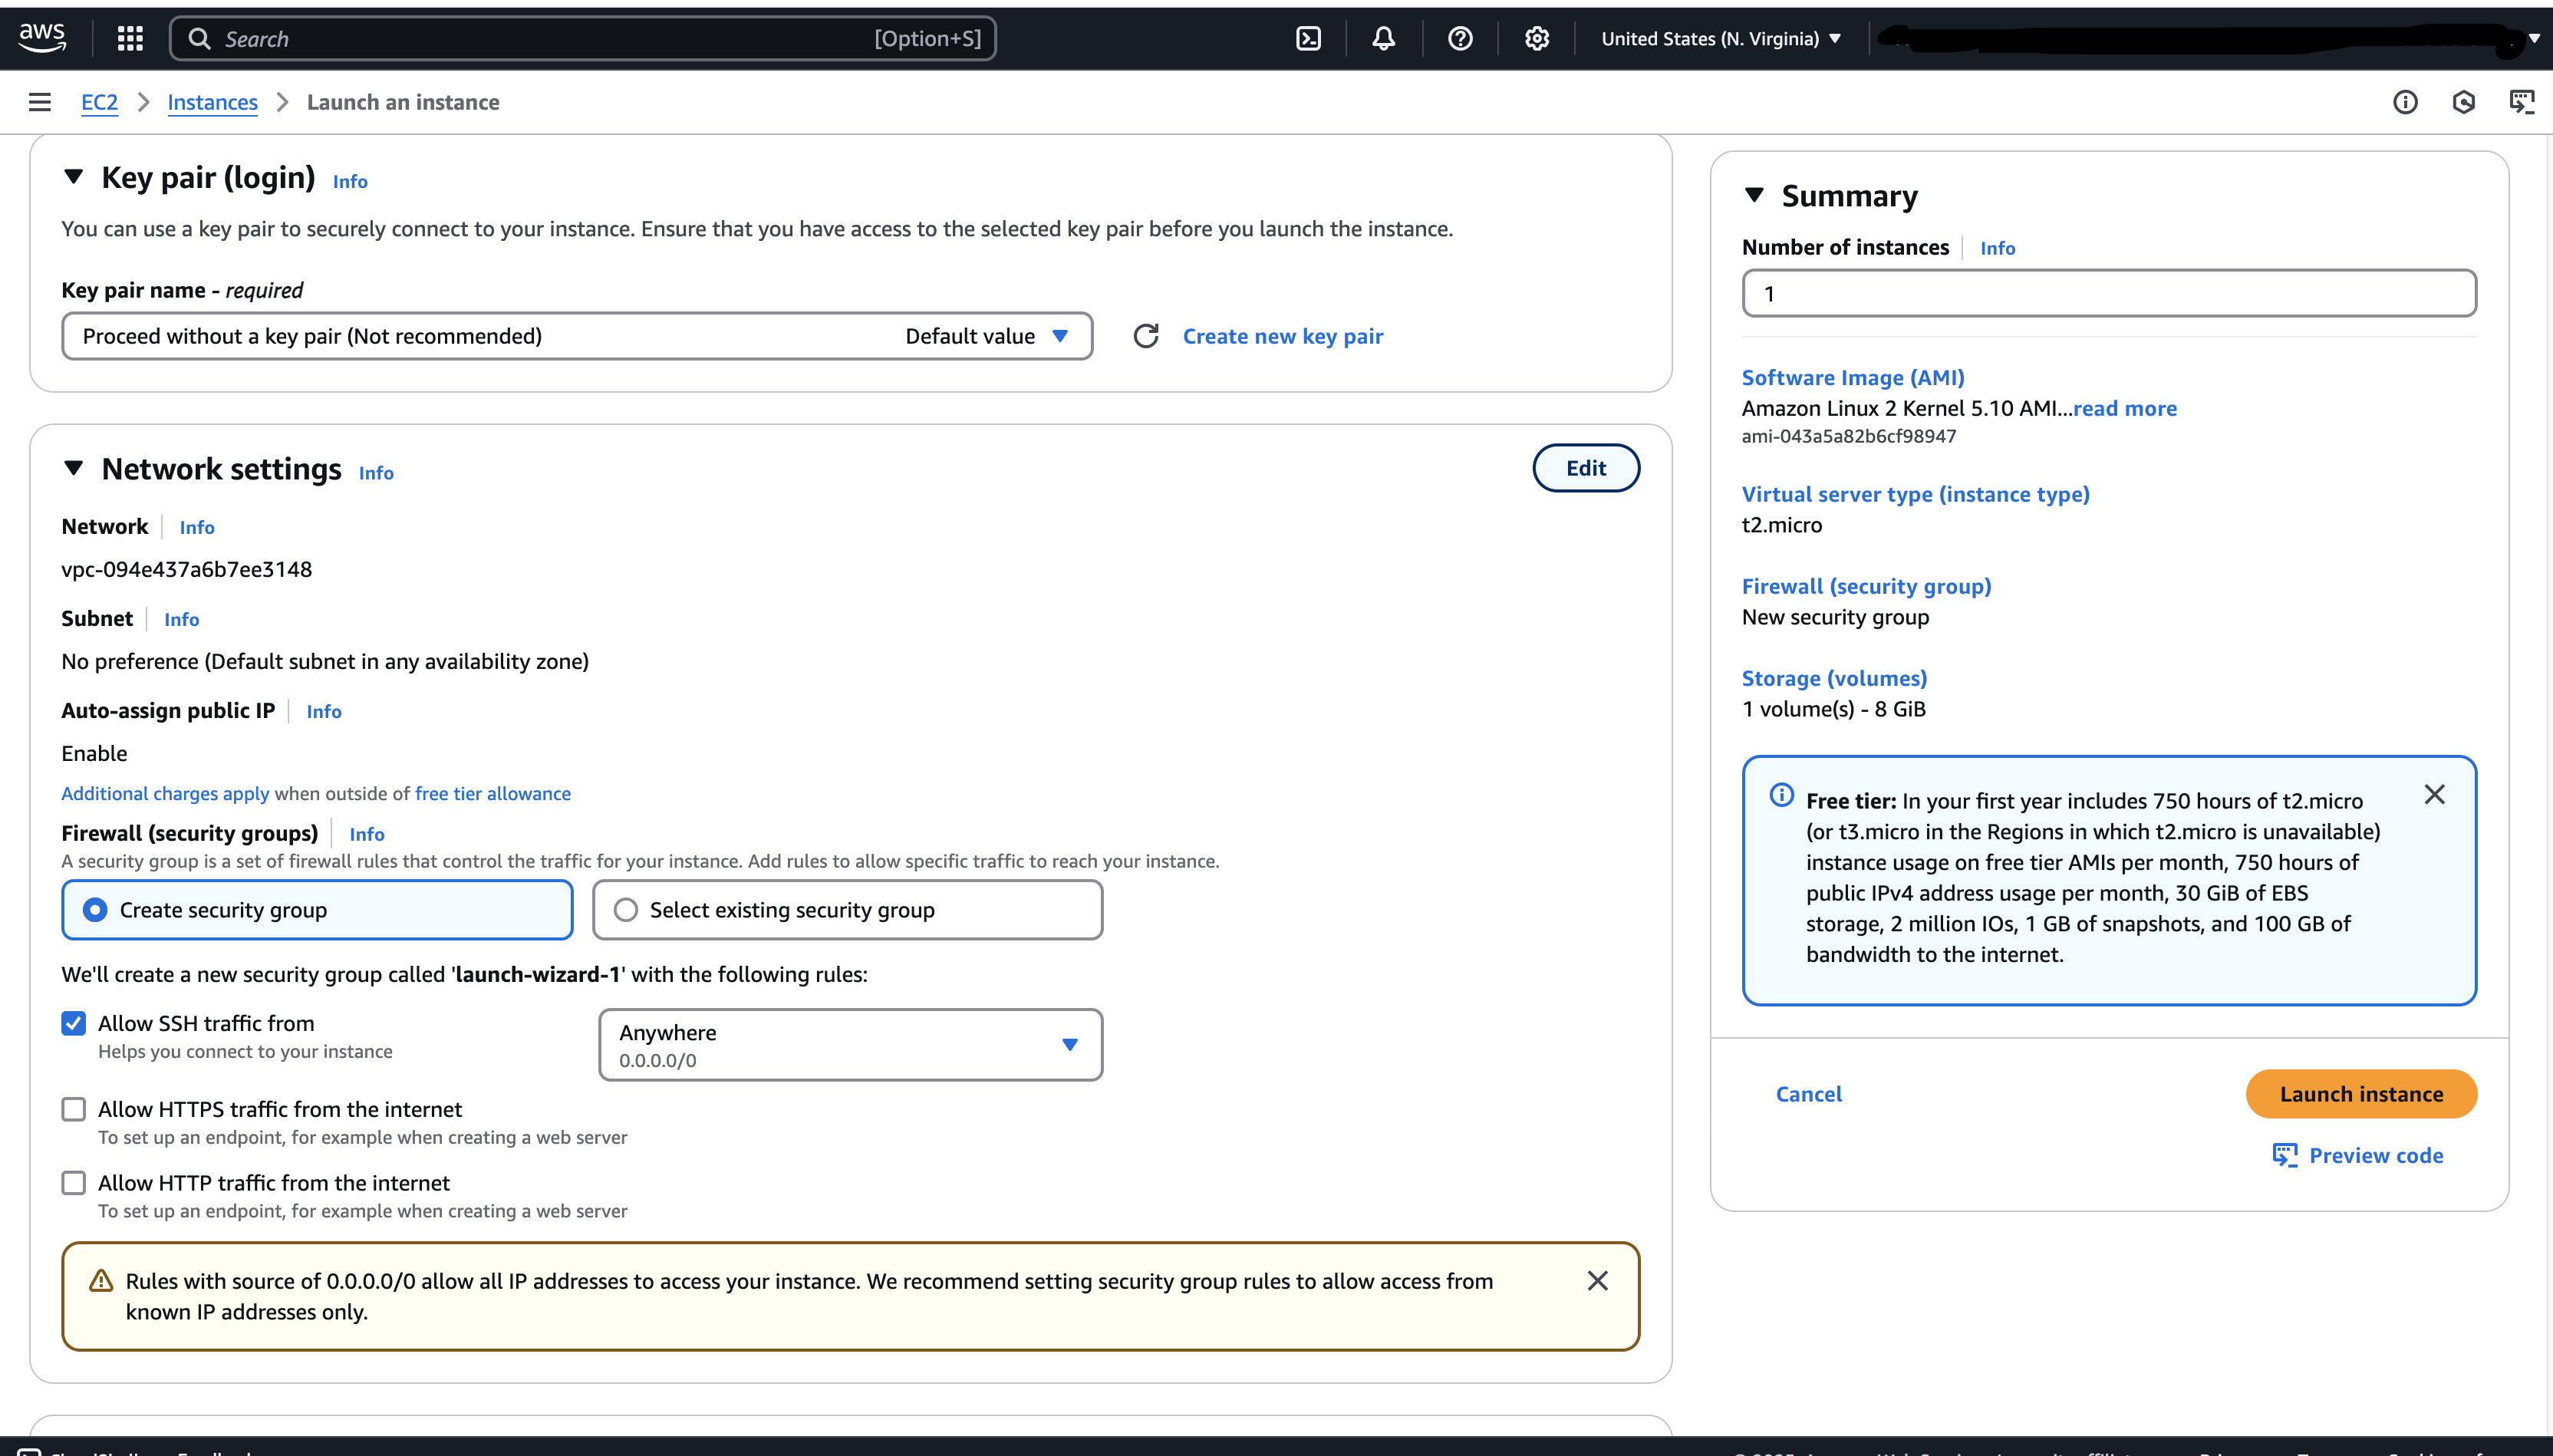Click the AMI ID ami-043a5a82b6cf98947

click(1848, 436)
